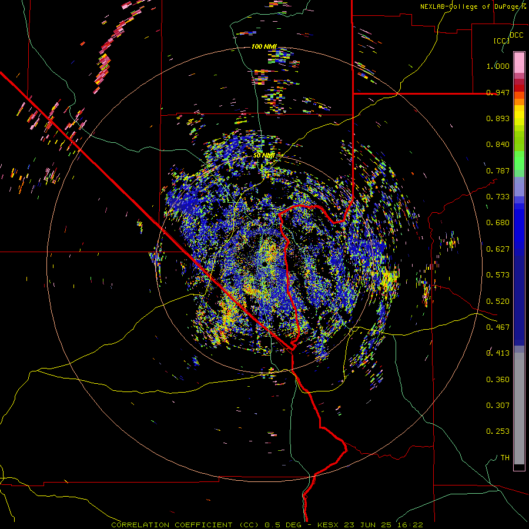Click the 0.307 legend value
The image size is (529, 529).
(x=498, y=406)
